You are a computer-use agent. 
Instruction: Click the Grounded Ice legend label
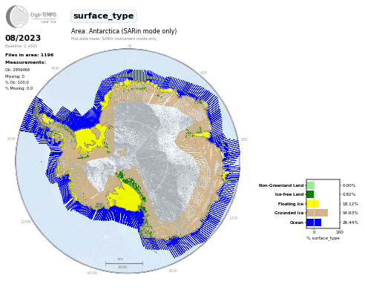click(x=289, y=213)
